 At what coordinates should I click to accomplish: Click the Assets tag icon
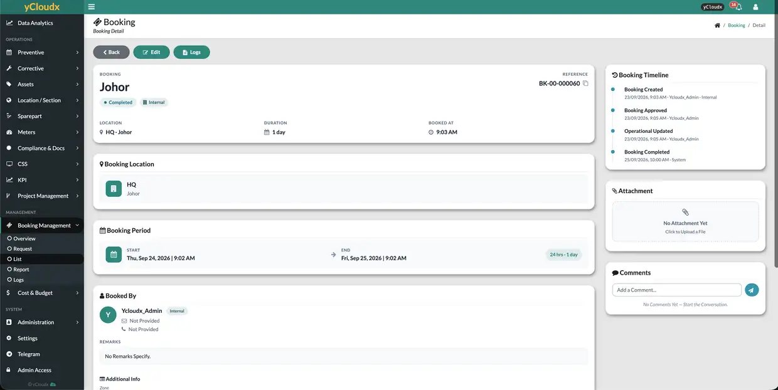9,84
